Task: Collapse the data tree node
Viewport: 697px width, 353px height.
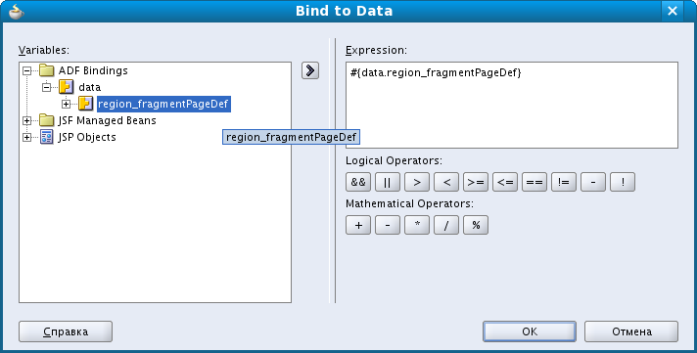Action: [x=47, y=87]
